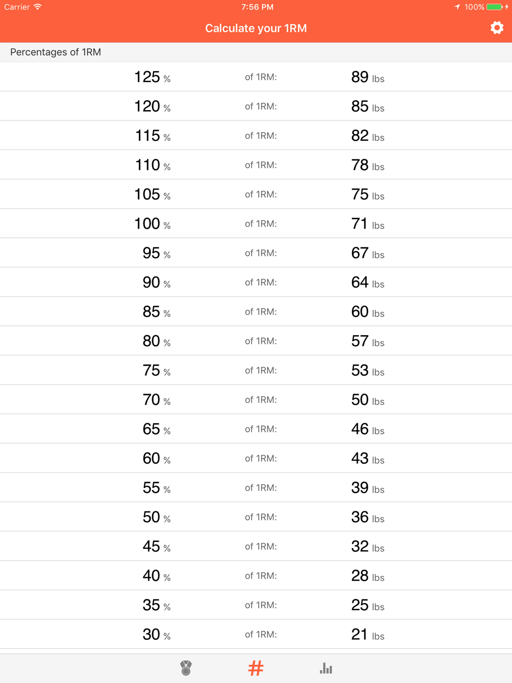512x683 pixels.
Task: Select the hashtag percentages tab
Action: 255,668
